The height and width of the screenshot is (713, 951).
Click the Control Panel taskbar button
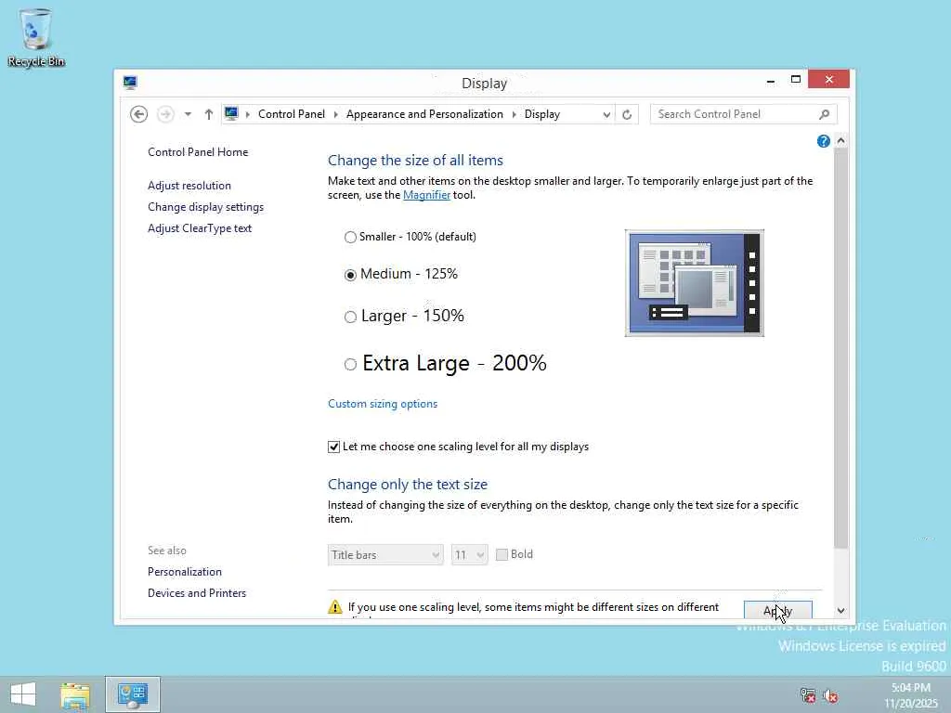pyautogui.click(x=132, y=694)
